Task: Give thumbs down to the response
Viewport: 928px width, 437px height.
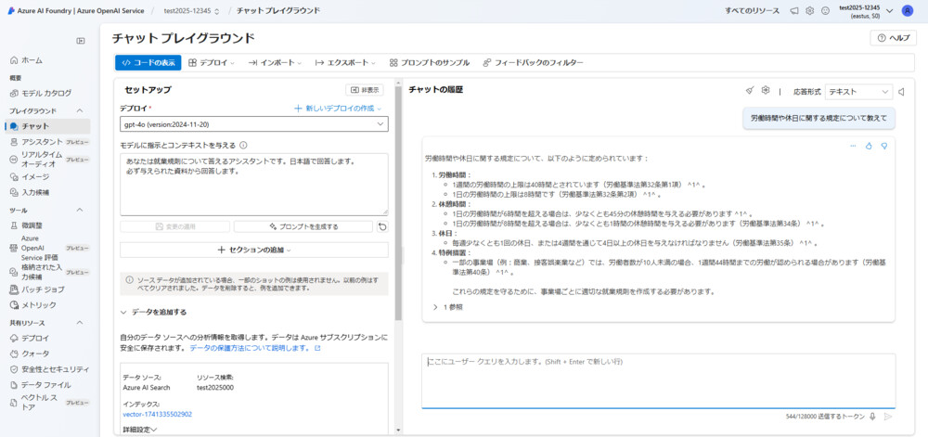Action: tap(884, 146)
